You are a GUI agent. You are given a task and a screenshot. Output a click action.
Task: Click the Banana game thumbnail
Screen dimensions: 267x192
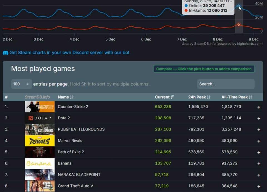pos(39,164)
